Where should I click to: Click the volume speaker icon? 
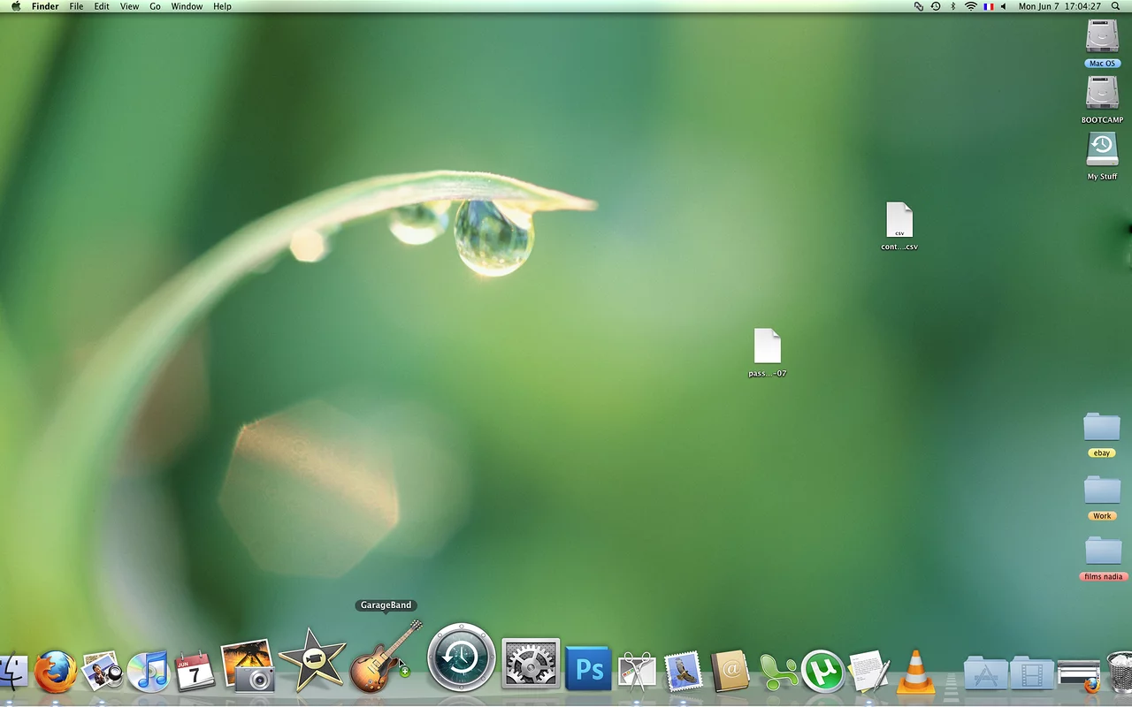(1003, 6)
